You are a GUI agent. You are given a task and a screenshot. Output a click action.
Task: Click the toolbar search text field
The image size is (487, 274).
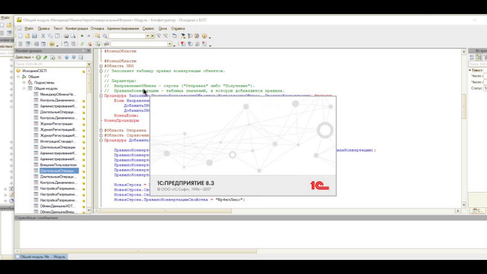tap(127, 36)
